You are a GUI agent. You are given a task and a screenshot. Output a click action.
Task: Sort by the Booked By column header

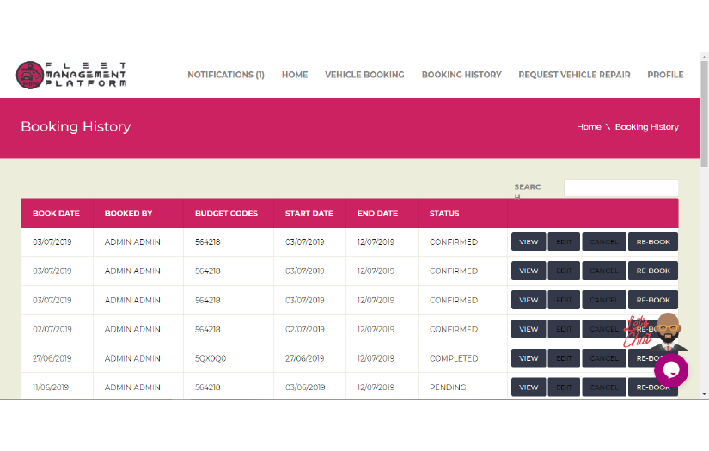pyautogui.click(x=138, y=213)
